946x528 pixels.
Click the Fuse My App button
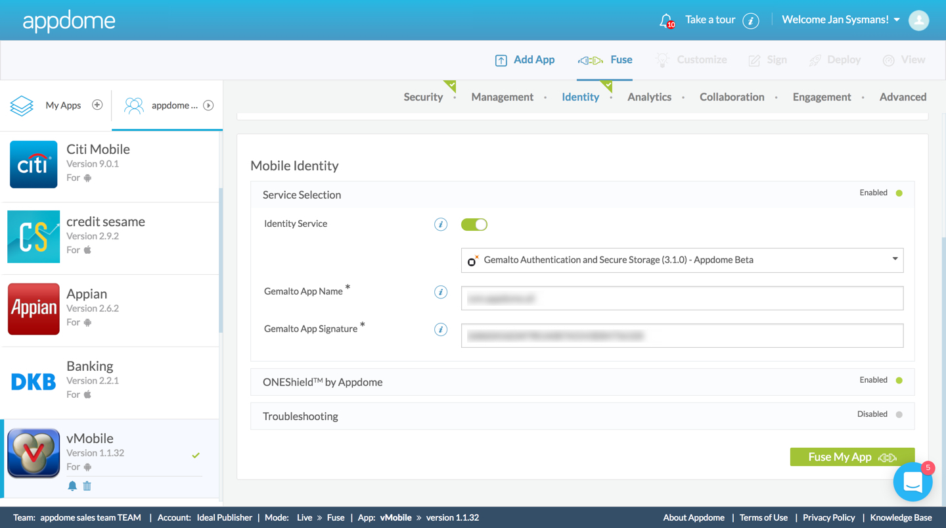tap(852, 457)
